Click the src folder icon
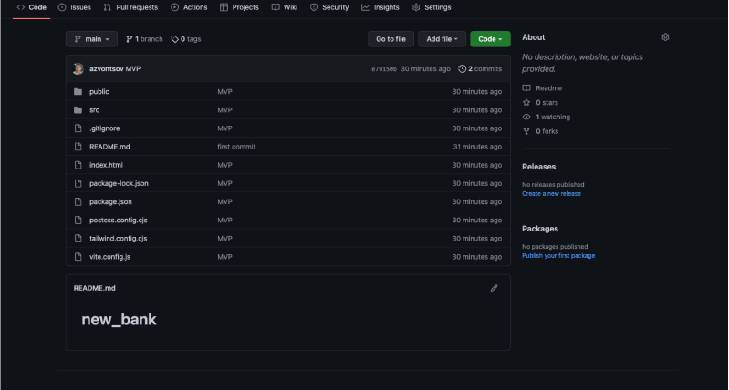The width and height of the screenshot is (729, 390). (78, 110)
